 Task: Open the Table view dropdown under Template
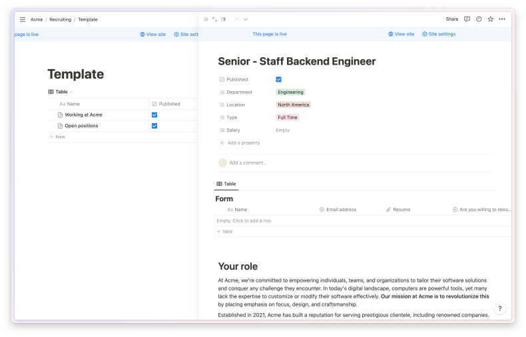coord(61,92)
